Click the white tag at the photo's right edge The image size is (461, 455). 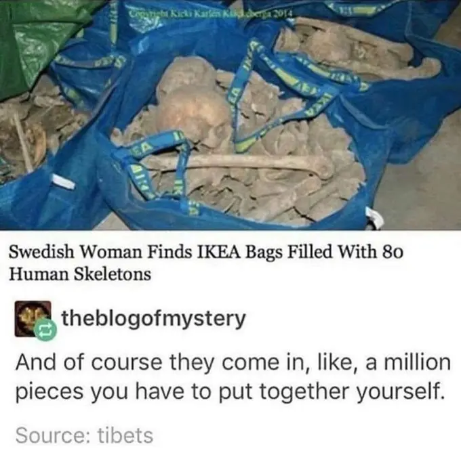coord(374,217)
